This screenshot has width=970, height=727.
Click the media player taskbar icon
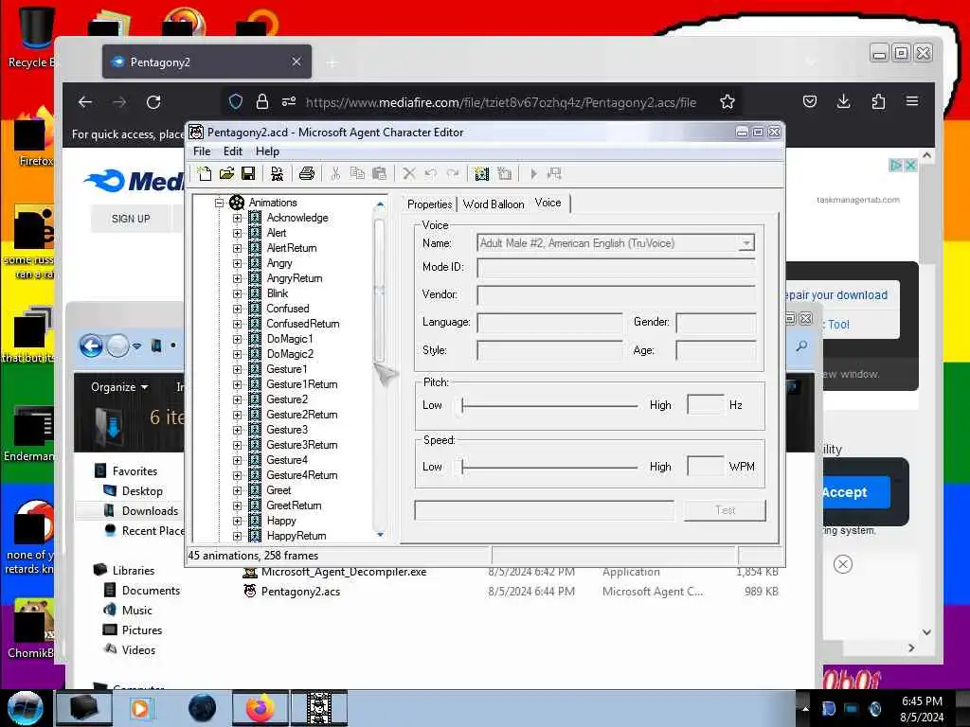[x=140, y=708]
